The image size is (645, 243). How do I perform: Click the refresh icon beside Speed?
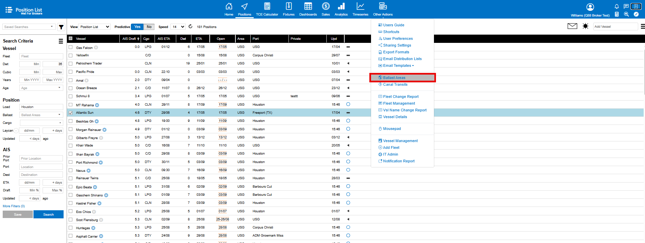click(190, 27)
